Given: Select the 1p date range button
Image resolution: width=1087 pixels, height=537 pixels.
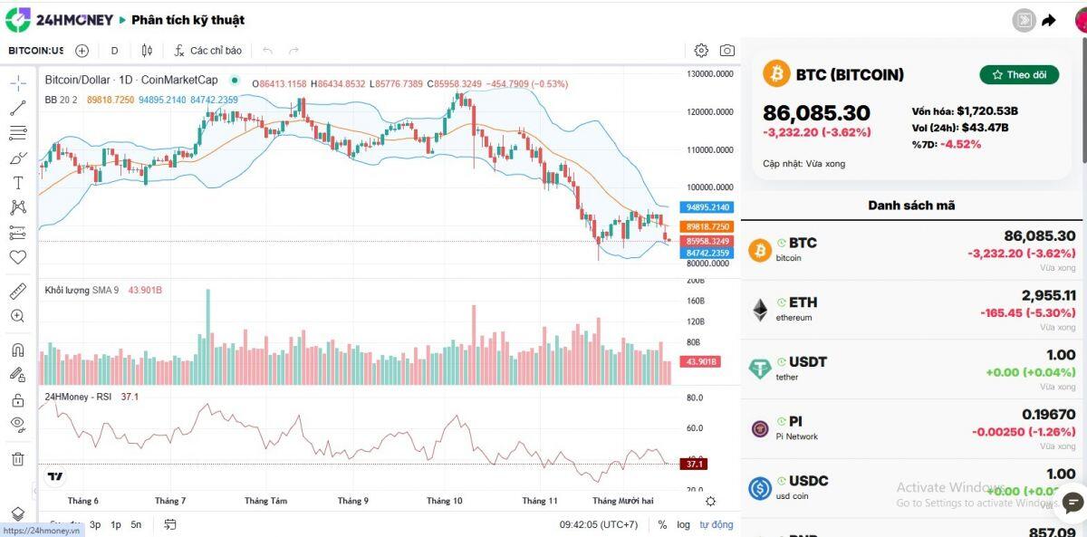Looking at the screenshot, I should 116,524.
